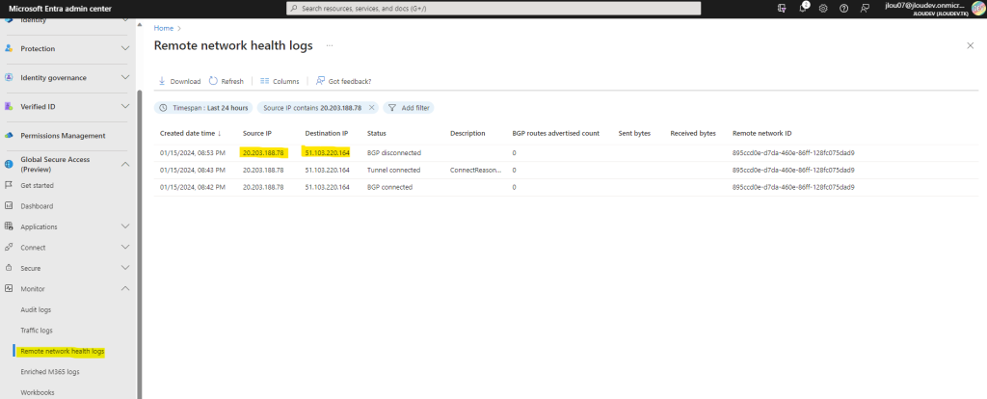Expand the Secure chevron
The height and width of the screenshot is (399, 987).
[125, 268]
